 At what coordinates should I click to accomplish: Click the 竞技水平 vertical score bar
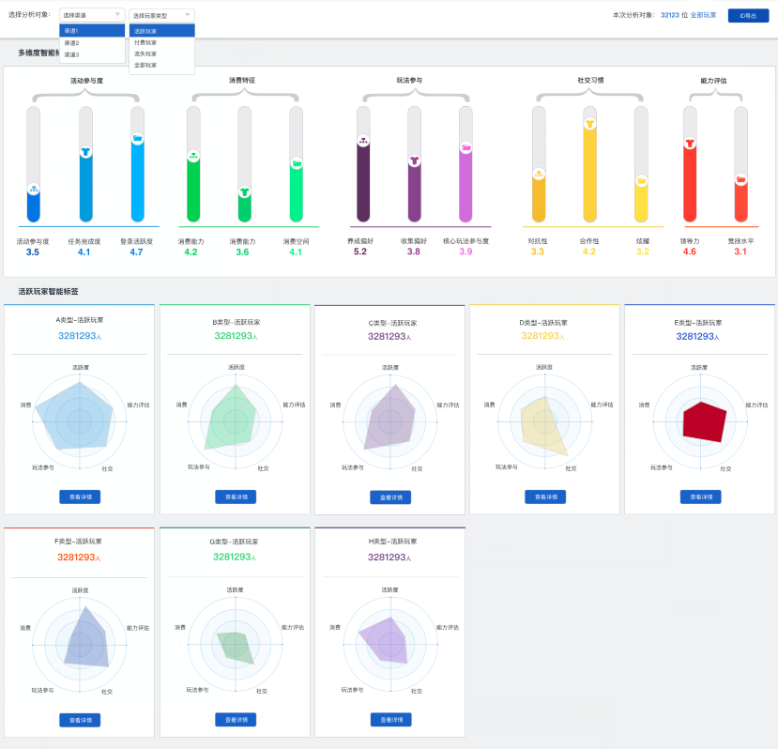740,164
